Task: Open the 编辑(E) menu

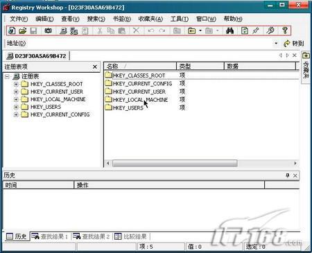Action: click(x=44, y=19)
